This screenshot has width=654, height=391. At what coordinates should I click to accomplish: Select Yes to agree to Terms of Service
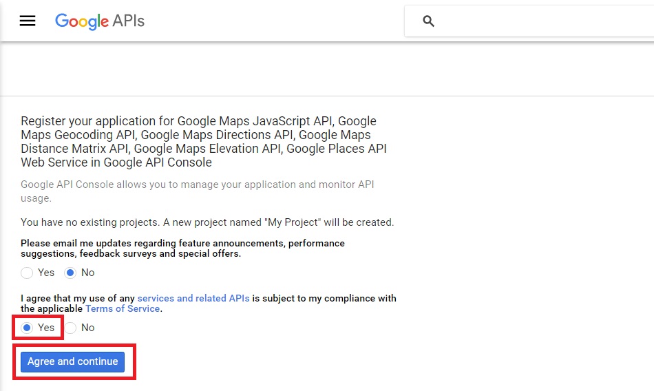tap(27, 328)
